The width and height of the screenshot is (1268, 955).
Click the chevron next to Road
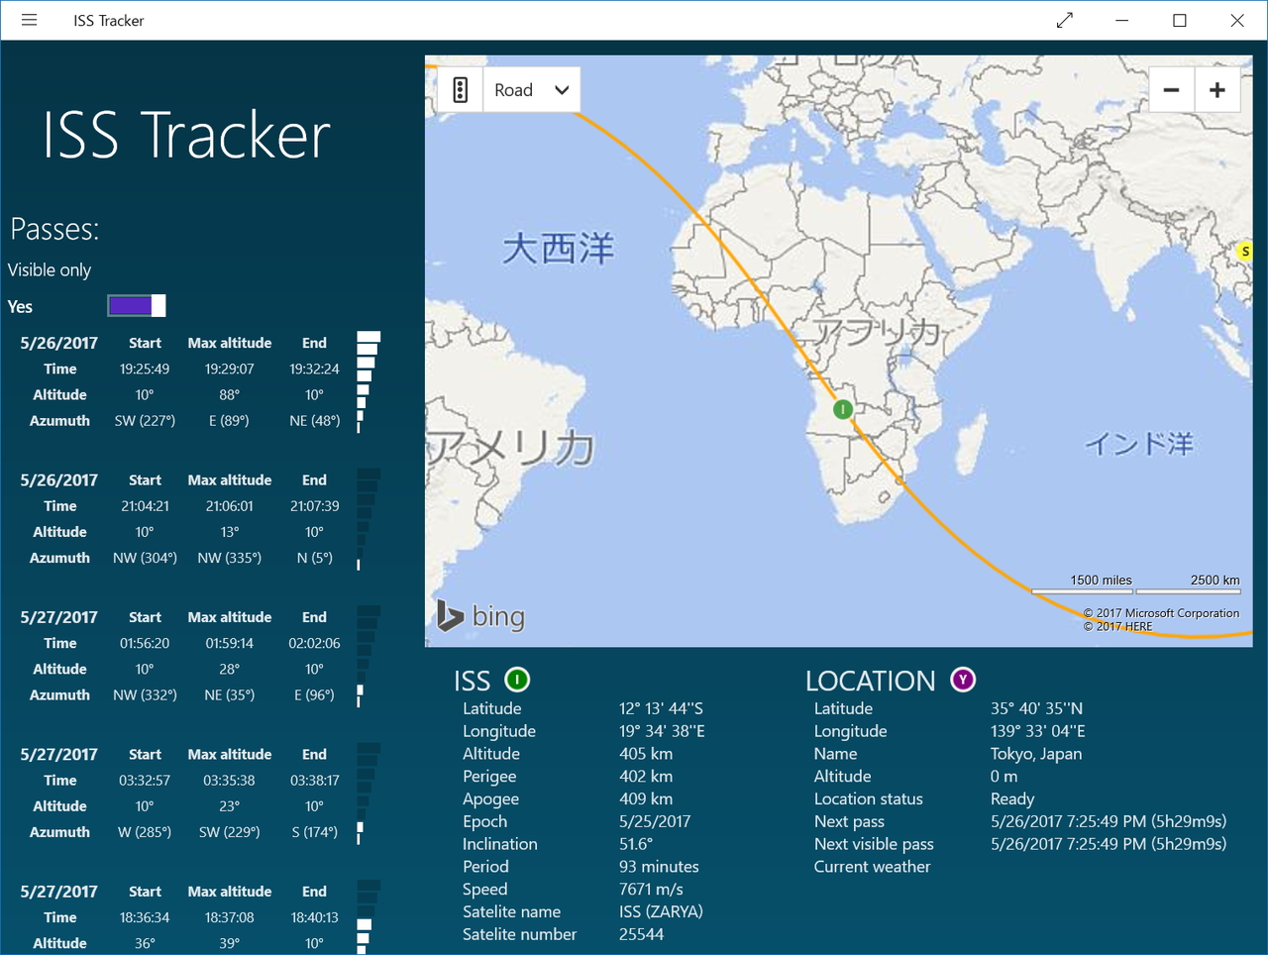pyautogui.click(x=561, y=89)
